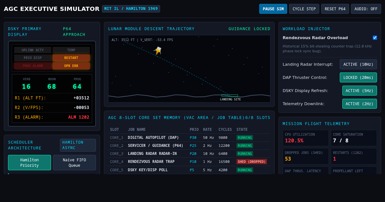The height and width of the screenshot is (202, 385).
Task: Select the DIGITAL AUTOPILOT (DAP) row
Action: point(189,138)
